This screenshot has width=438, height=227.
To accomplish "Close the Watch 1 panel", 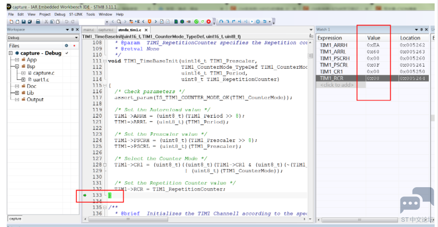I will 426,29.
